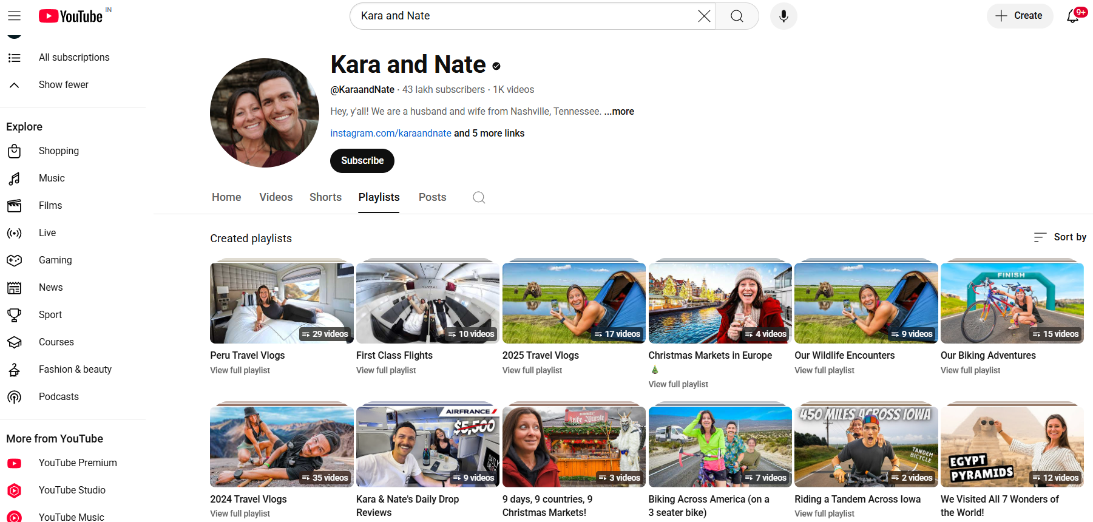Go to YouTube home via logo
The width and height of the screenshot is (1093, 522).
point(71,16)
